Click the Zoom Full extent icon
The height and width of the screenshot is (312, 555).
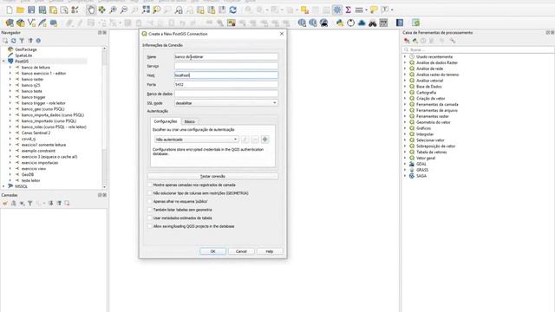click(146, 10)
